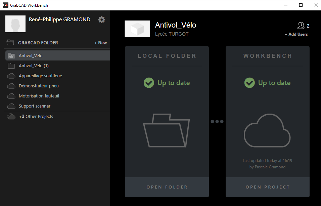This screenshot has width=321, height=206.
Task: Click the cloud icon next to Démonstrateur pneu
Action: point(11,86)
